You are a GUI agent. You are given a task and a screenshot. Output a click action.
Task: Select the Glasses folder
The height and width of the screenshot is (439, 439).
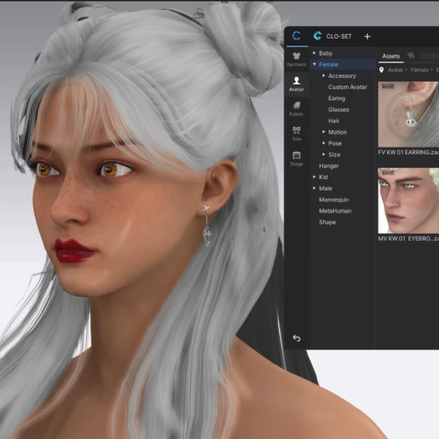point(339,110)
